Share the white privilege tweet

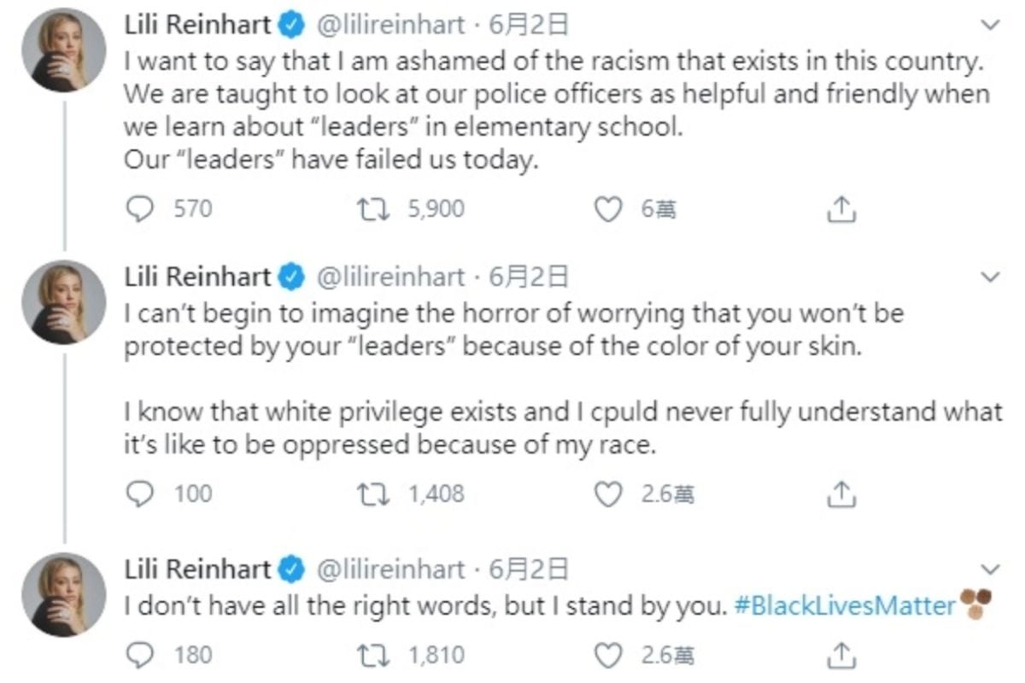click(840, 493)
